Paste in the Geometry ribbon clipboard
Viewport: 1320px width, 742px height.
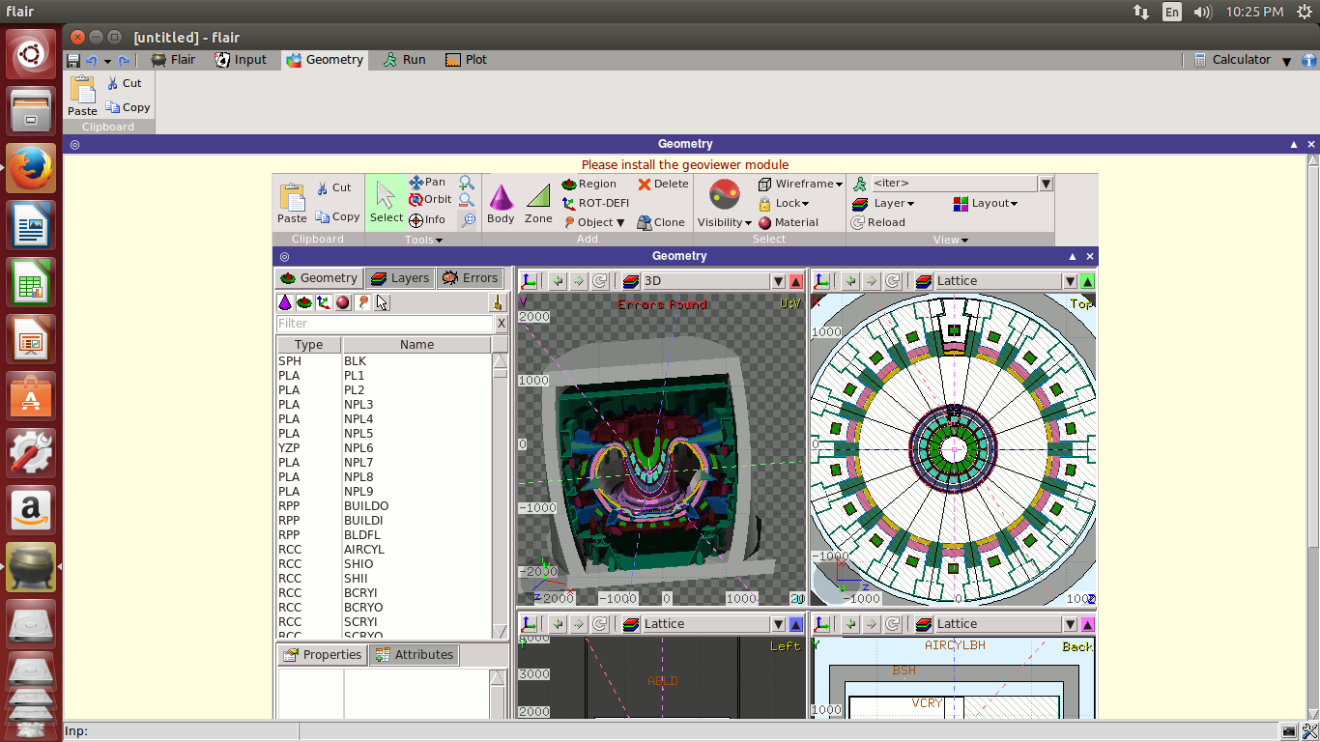tap(292, 204)
